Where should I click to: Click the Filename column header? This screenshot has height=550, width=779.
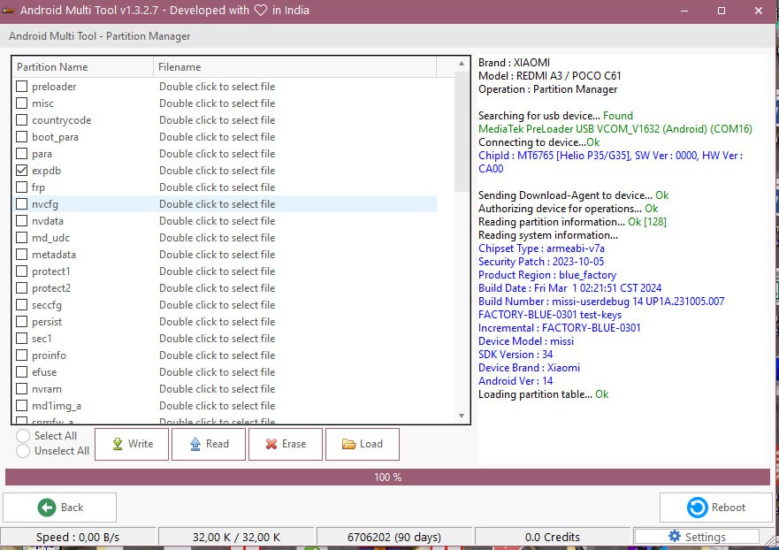pos(295,67)
